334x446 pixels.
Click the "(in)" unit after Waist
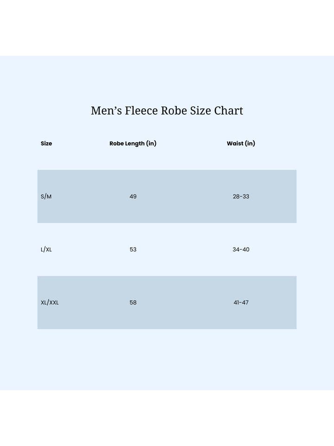click(x=250, y=144)
